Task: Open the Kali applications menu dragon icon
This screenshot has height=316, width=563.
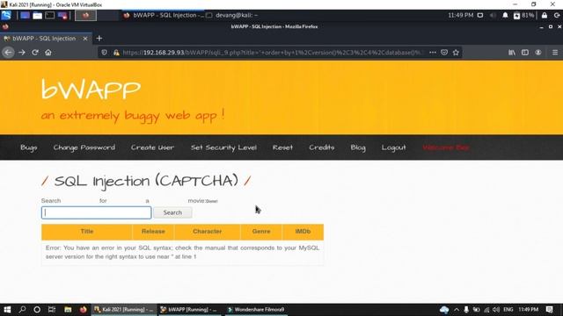Action: pyautogui.click(x=6, y=15)
